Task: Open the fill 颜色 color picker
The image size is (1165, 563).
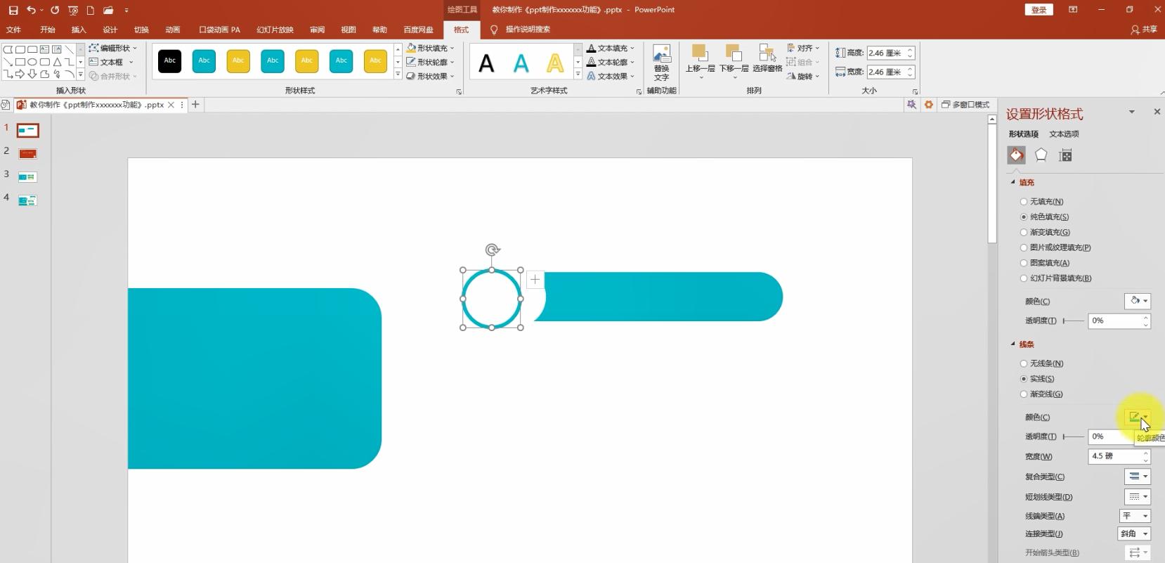Action: click(1138, 301)
